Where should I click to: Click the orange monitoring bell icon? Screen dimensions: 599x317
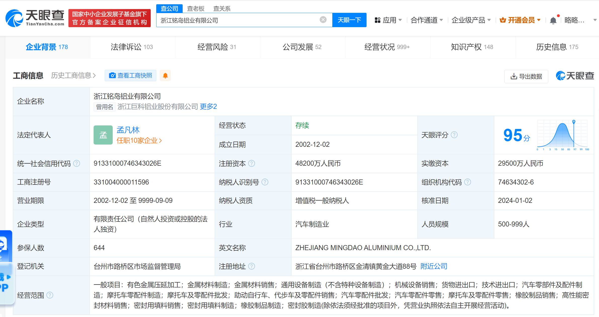tap(165, 75)
